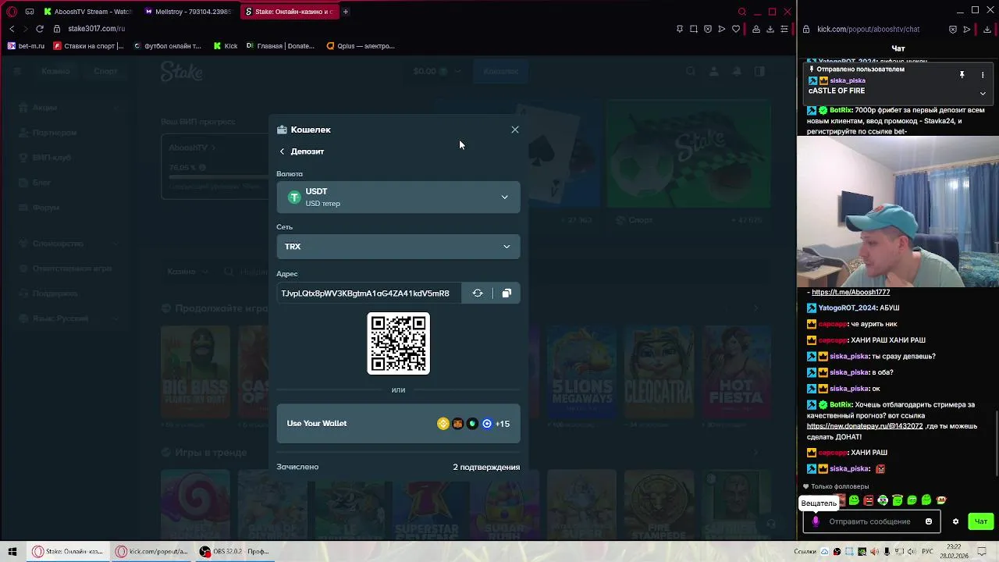Change the РУС input language
The image size is (999, 562).
tap(928, 551)
